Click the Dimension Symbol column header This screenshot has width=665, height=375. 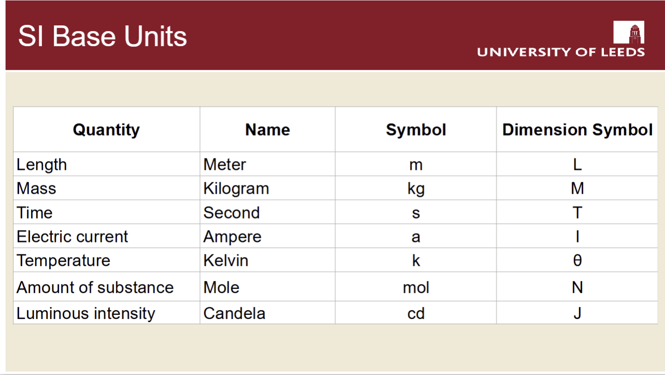pyautogui.click(x=577, y=129)
